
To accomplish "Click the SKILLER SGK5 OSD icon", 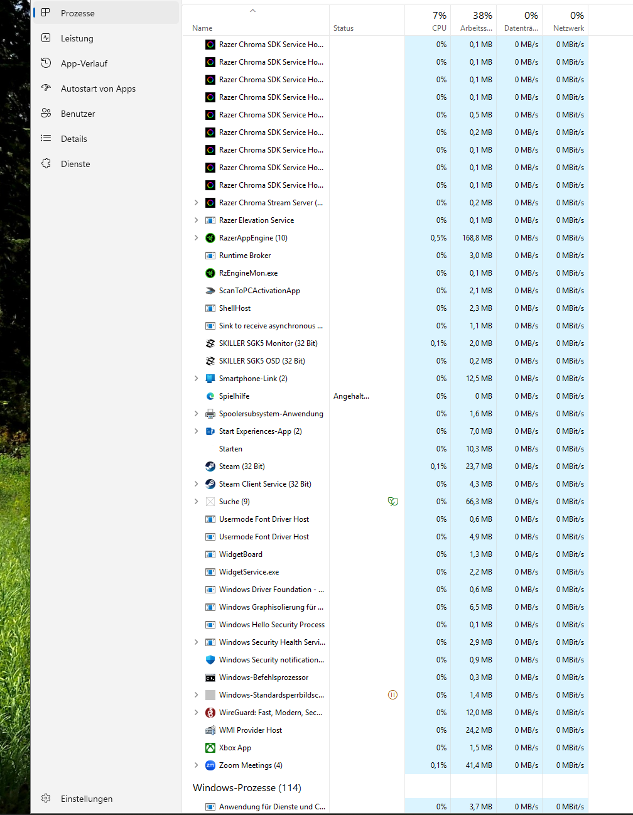I will [210, 361].
